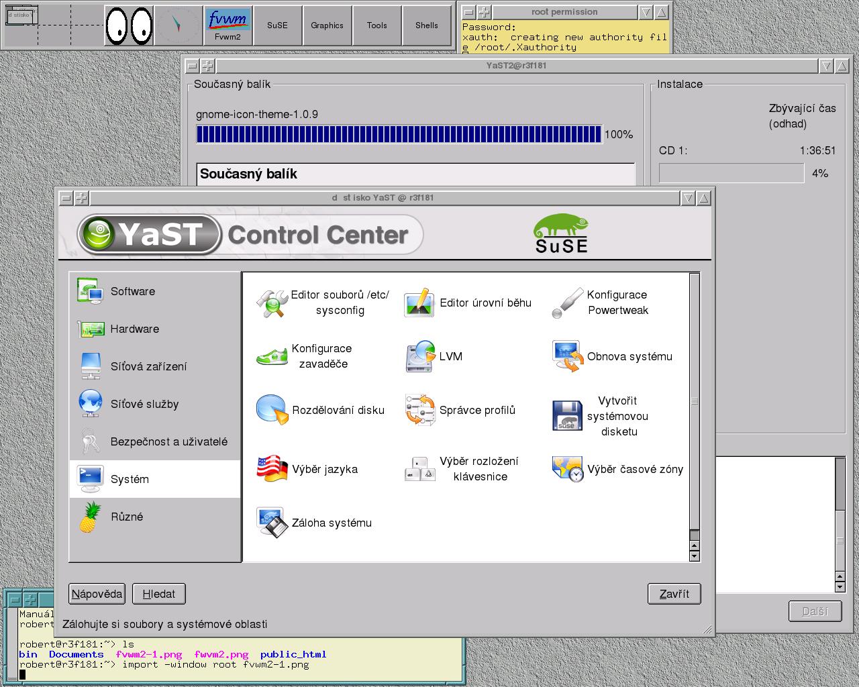
Task: Click the Fvwm2 logo button
Action: pyautogui.click(x=228, y=25)
